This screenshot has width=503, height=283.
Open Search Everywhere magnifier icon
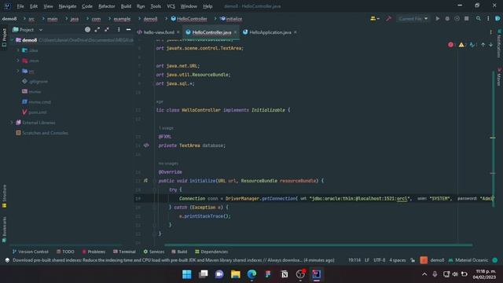click(479, 19)
